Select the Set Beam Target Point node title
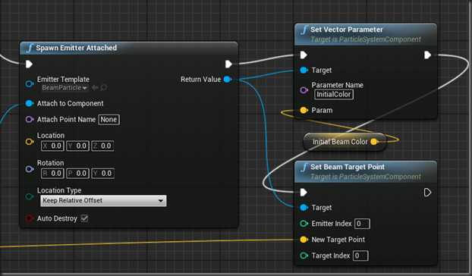Screen dimensions: 472x276 pyautogui.click(x=348, y=167)
